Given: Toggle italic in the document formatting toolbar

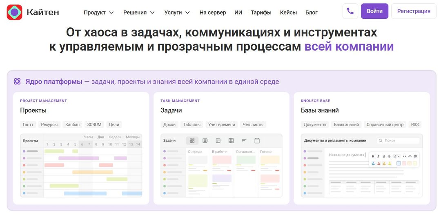Looking at the screenshot, I should pyautogui.click(x=378, y=156).
